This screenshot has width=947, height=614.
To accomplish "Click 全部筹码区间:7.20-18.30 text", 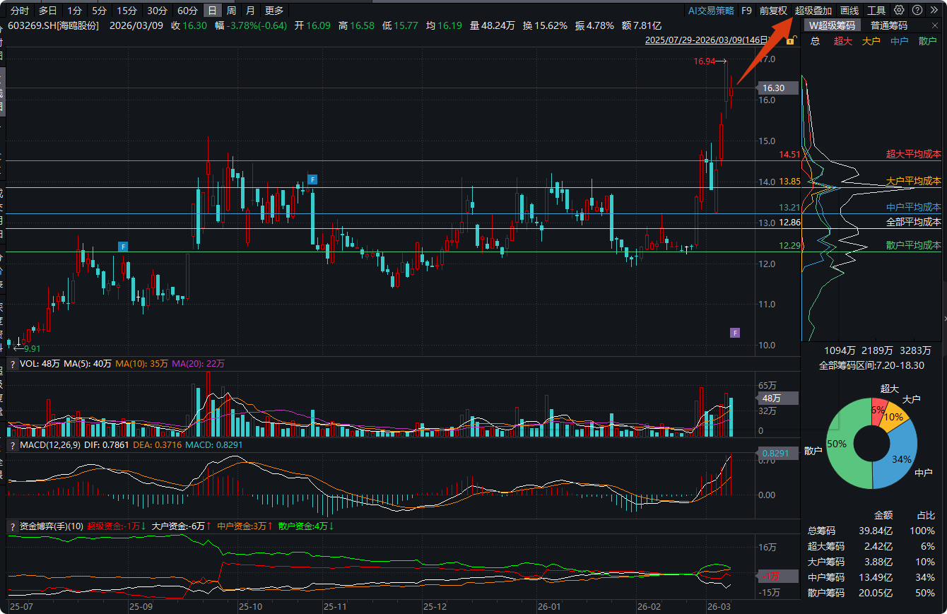I will pyautogui.click(x=871, y=366).
